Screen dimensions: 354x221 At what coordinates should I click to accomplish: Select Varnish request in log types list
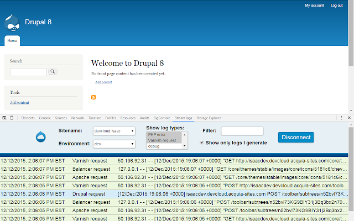point(164,140)
